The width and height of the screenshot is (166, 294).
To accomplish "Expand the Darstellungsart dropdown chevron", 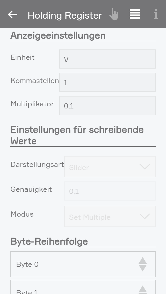I will coord(145,167).
